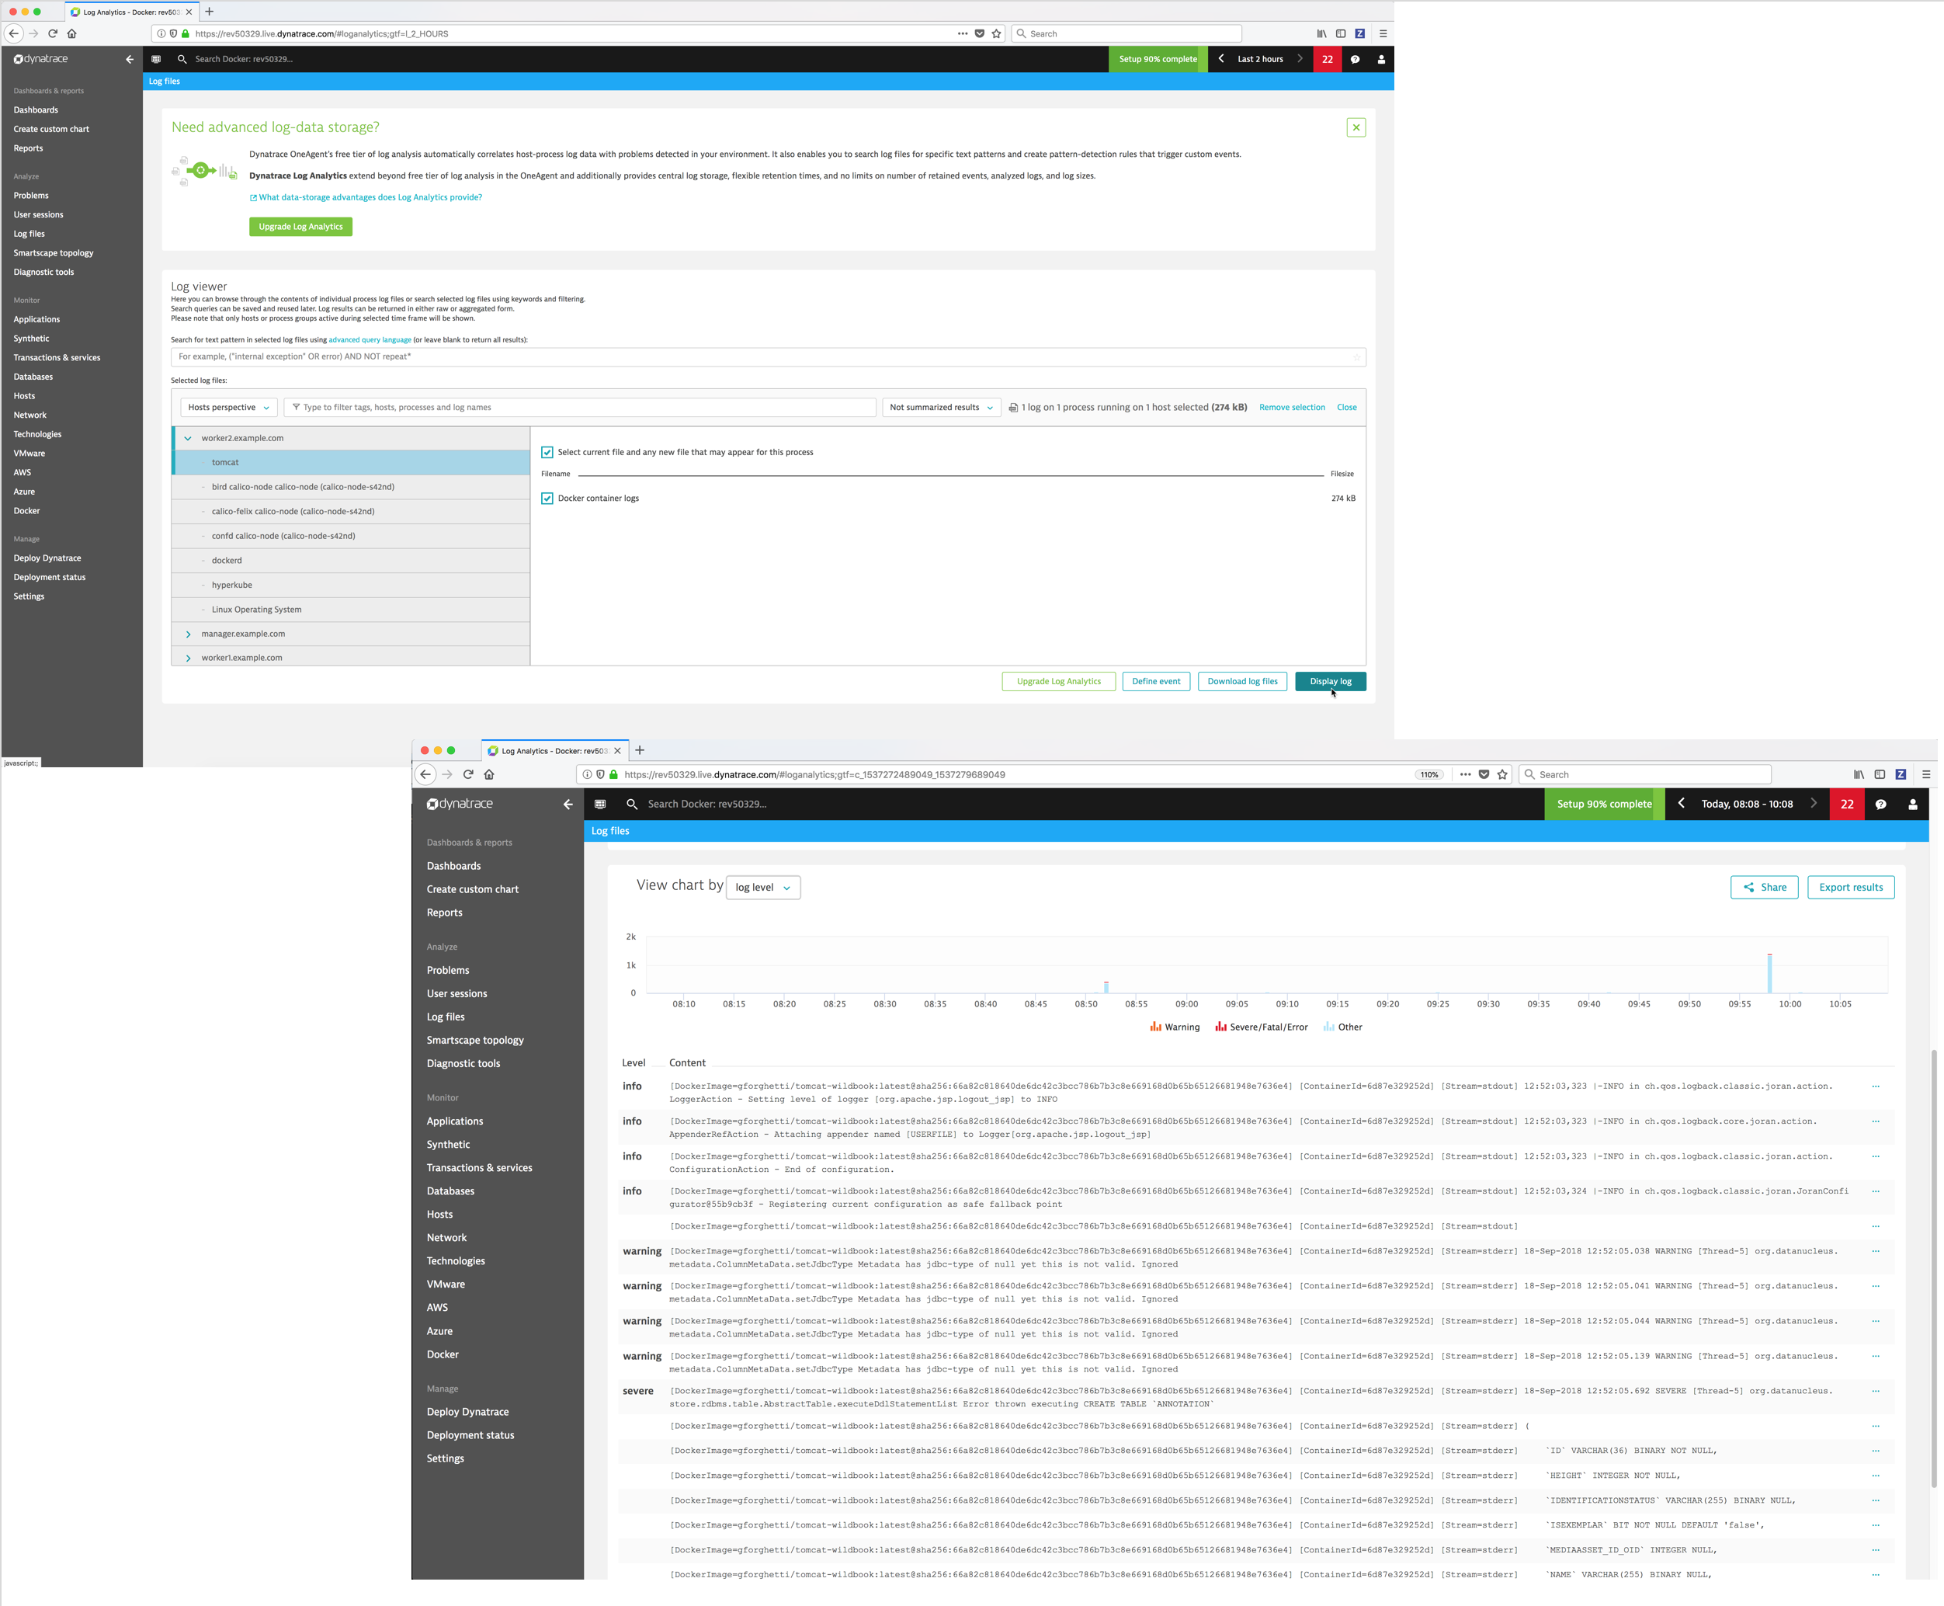Toggle select current file and new files checkbox

tap(547, 453)
